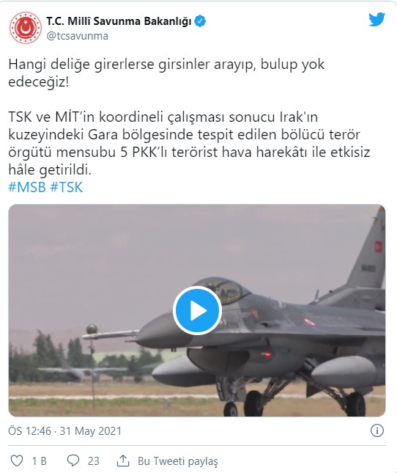Click the T.C. Millî Savunma Bakanlığı name
The image size is (397, 473).
(119, 21)
